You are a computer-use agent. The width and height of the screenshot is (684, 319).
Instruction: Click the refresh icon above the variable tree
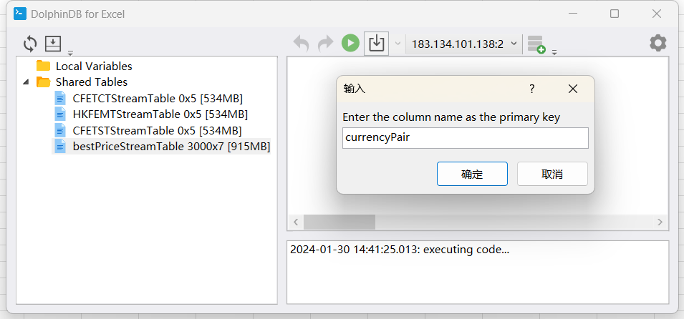(30, 44)
